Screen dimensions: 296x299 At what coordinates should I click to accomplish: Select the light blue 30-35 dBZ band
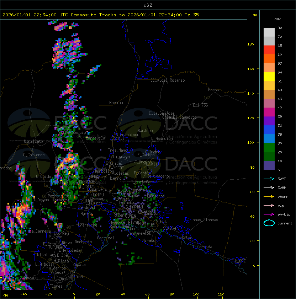[x=269, y=139]
